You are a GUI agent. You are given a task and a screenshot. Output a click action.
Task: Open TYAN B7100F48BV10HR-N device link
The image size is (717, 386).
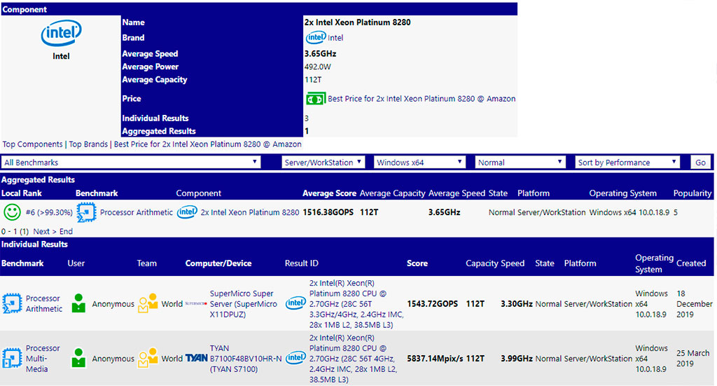(x=246, y=359)
